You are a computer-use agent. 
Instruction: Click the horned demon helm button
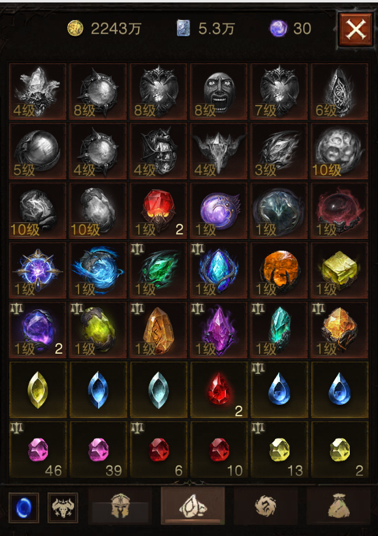click(x=63, y=508)
